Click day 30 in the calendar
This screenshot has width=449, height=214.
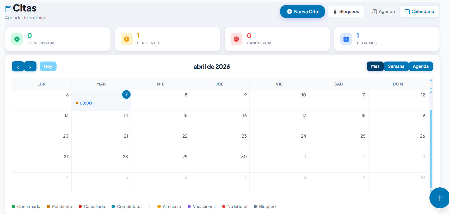point(244,157)
